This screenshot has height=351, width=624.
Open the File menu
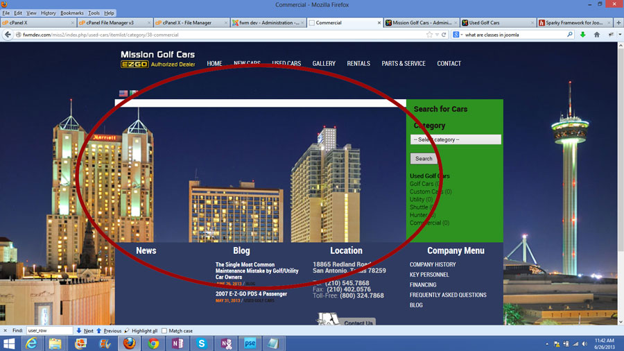(x=6, y=12)
